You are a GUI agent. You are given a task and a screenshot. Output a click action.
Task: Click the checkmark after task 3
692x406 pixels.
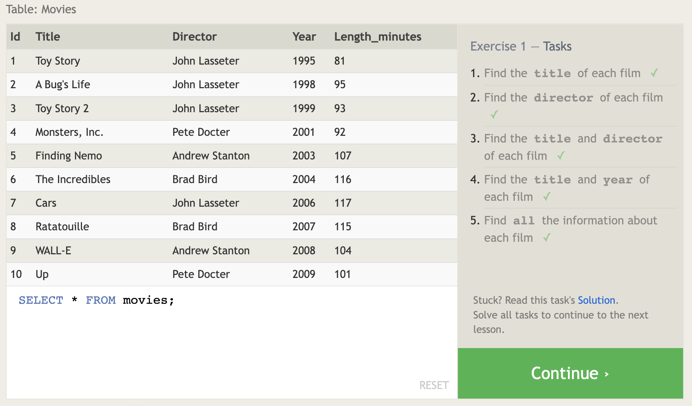pyautogui.click(x=561, y=156)
